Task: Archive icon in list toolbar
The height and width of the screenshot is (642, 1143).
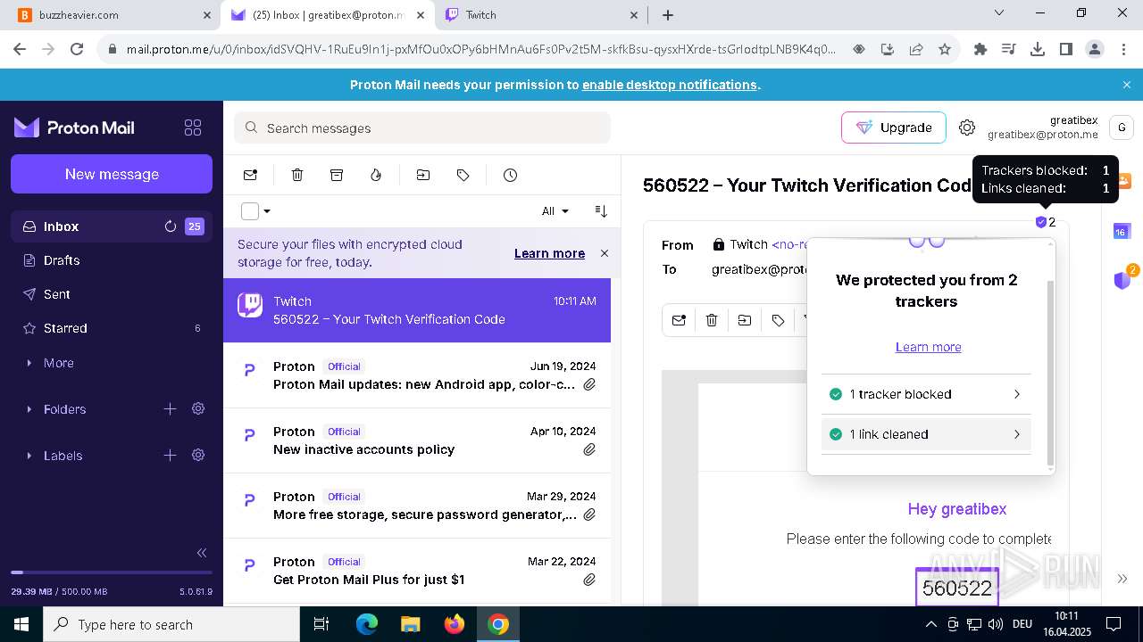Action: point(337,175)
